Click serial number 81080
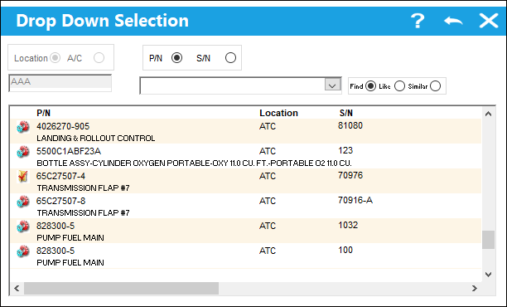This screenshot has width=507, height=307. point(350,125)
